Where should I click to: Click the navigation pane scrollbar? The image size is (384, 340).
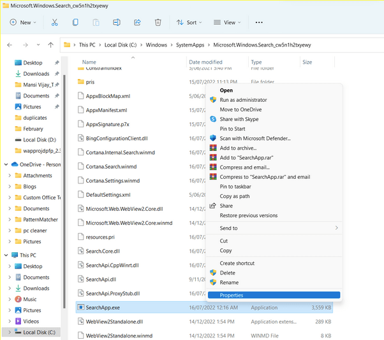[x=64, y=192]
